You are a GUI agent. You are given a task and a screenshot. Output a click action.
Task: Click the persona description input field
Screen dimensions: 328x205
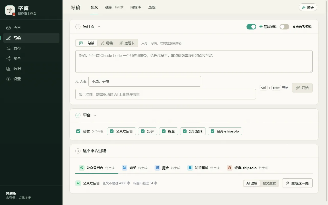pyautogui.click(x=166, y=94)
